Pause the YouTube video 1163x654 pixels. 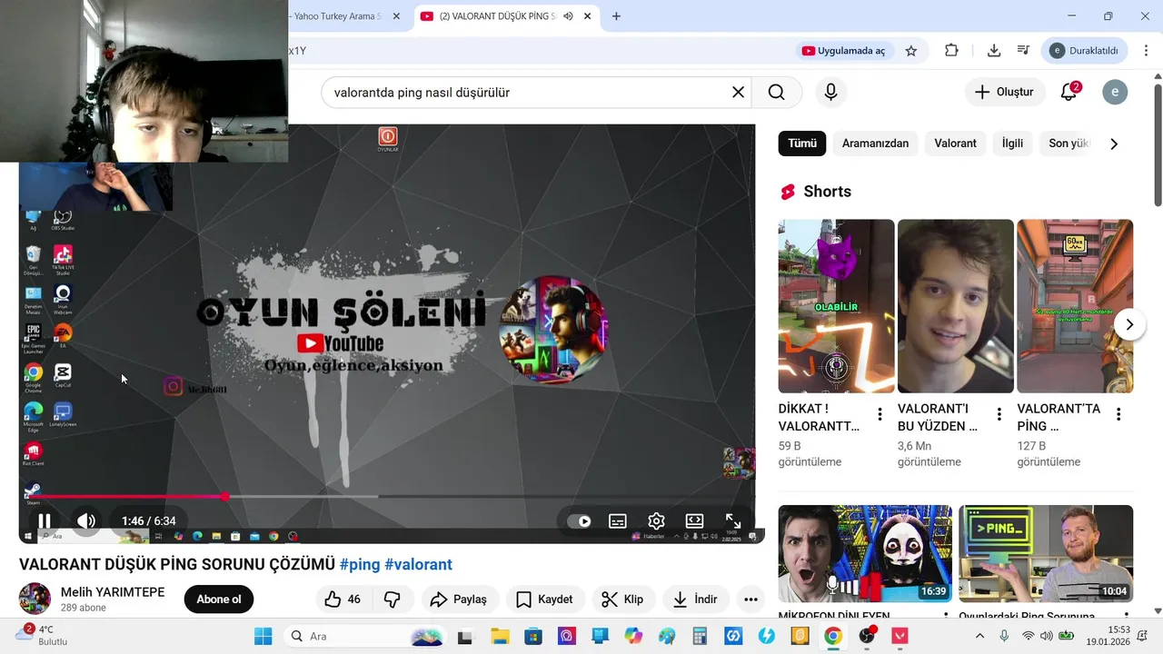click(44, 520)
